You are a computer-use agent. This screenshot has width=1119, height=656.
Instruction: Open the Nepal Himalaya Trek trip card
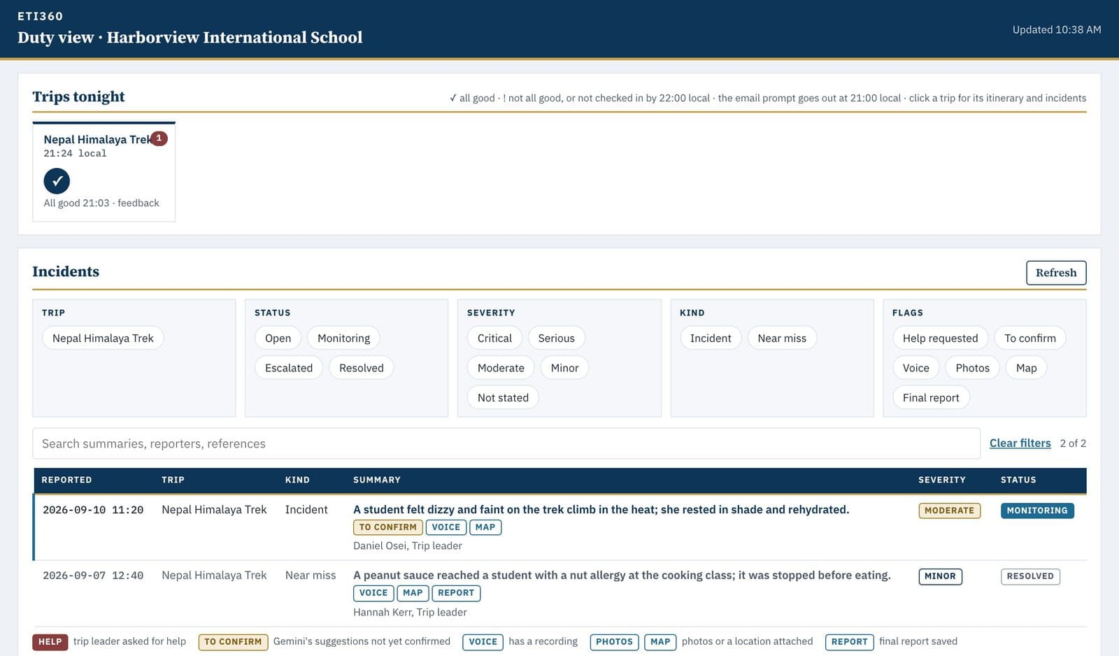pos(104,172)
